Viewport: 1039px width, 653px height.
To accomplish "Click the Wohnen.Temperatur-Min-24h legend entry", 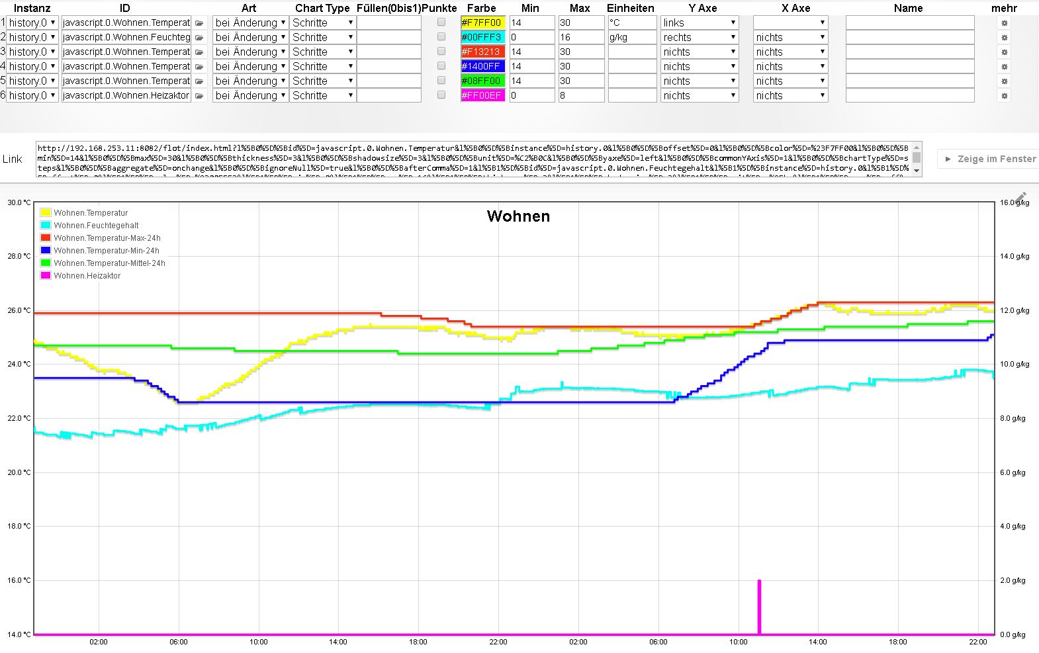I will 100,251.
